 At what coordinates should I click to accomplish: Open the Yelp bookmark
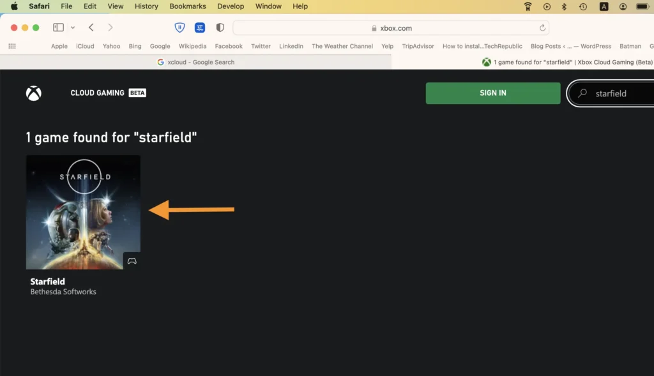tap(388, 46)
